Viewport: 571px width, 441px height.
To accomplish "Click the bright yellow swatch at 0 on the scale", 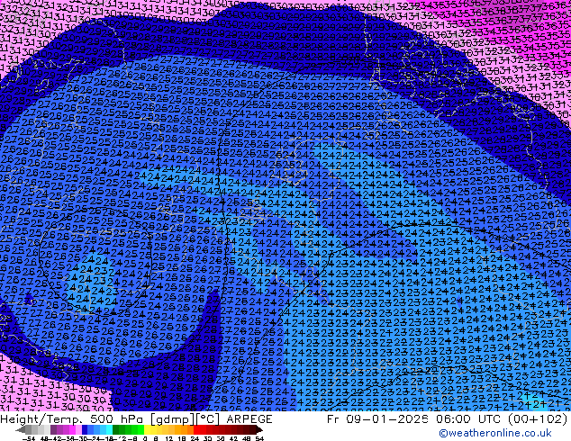I will pos(147,429).
